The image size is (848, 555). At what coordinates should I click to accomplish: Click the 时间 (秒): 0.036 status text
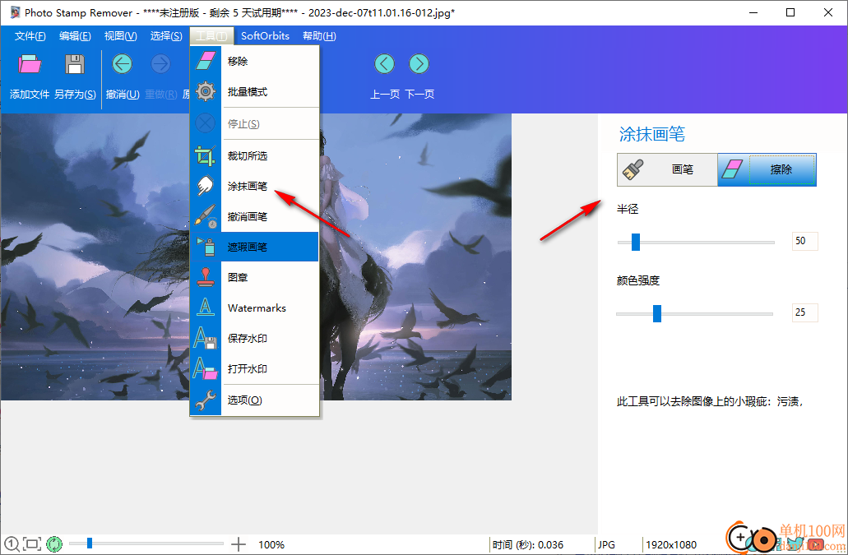pyautogui.click(x=528, y=545)
